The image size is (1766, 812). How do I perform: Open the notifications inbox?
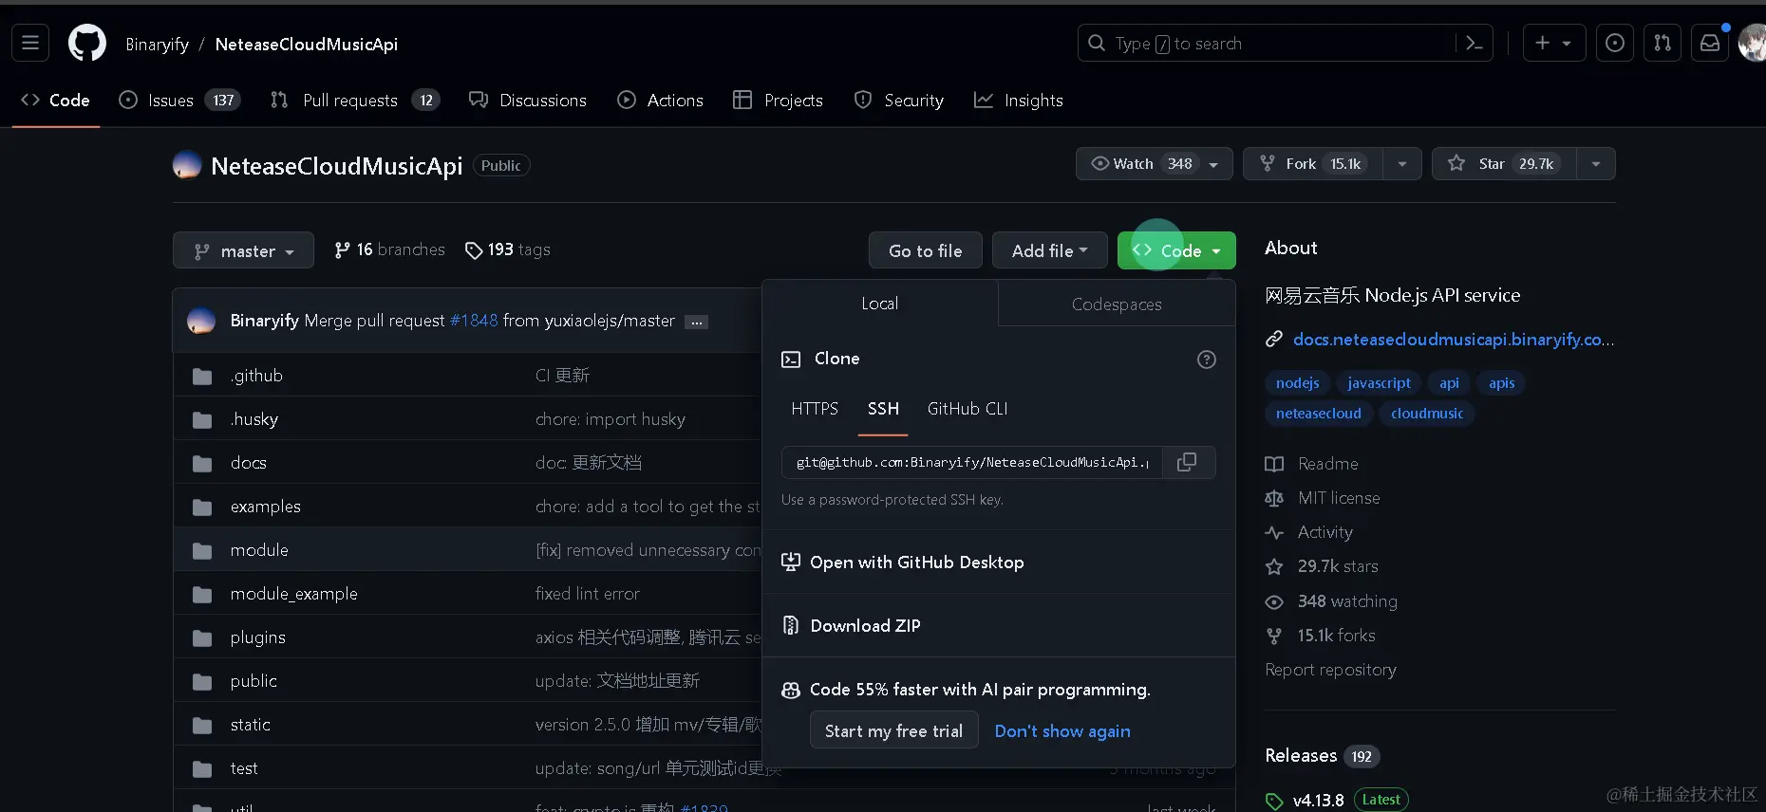[1710, 44]
